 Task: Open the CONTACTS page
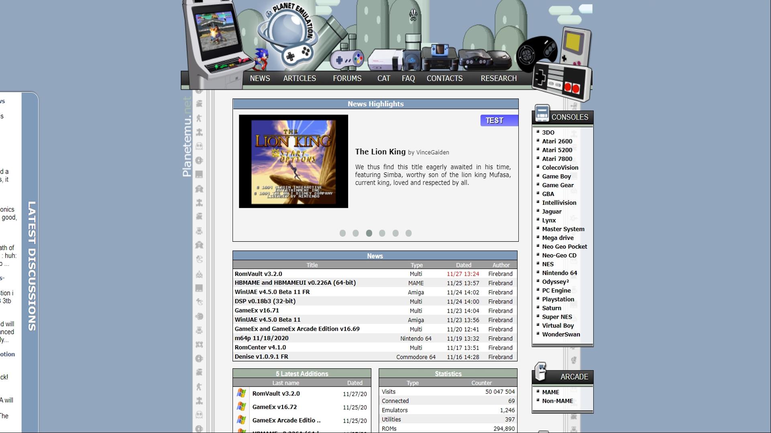coord(445,79)
